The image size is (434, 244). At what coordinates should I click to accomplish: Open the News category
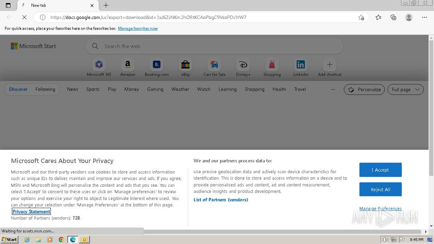pos(73,89)
